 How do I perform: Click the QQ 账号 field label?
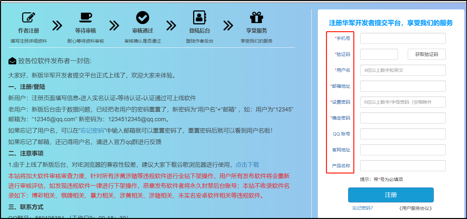pos(341,134)
